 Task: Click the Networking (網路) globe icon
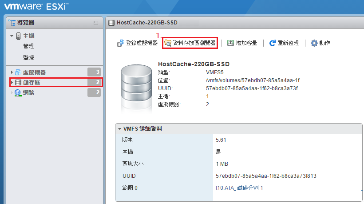pos(18,93)
